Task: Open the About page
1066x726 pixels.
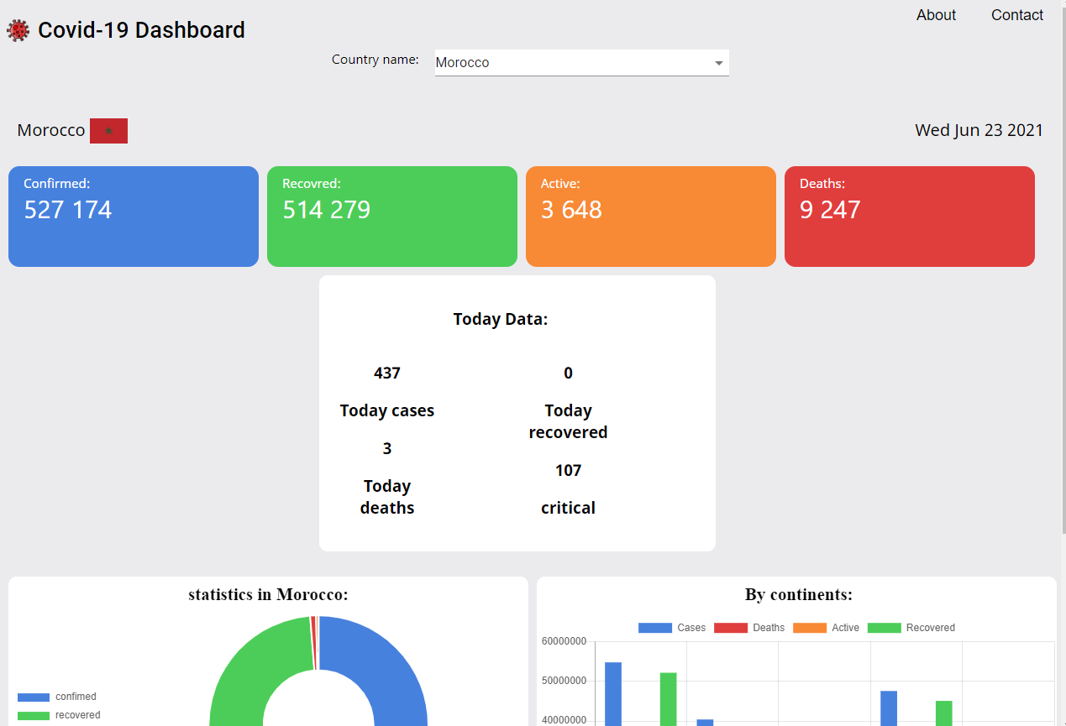Action: tap(936, 15)
